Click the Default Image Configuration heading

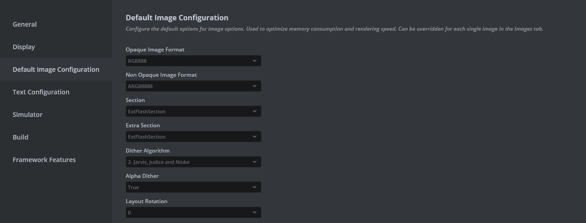pos(177,18)
